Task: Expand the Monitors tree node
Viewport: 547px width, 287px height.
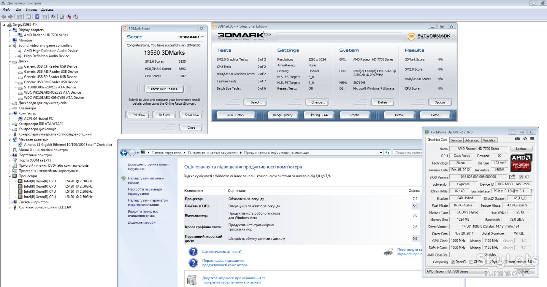Action: coord(10,40)
